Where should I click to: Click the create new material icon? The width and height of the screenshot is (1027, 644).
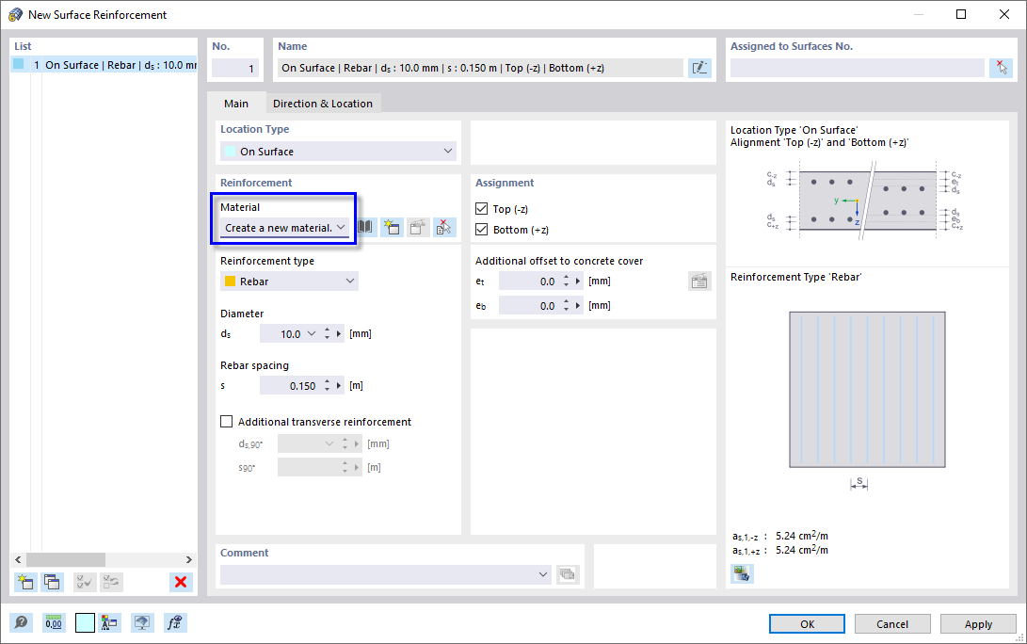392,227
